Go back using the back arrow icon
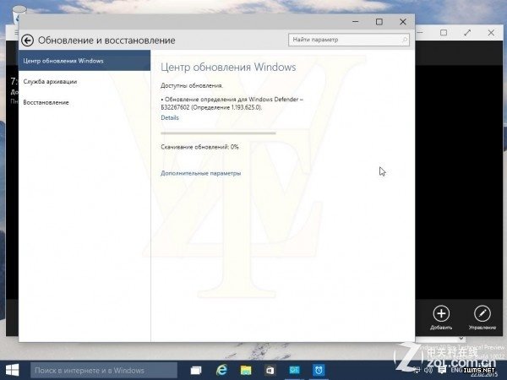 pyautogui.click(x=28, y=41)
